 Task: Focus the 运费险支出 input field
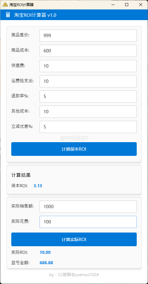point(88,81)
